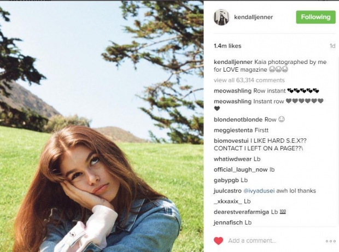Open jennafisch commenter profile
The image size is (339, 252).
tap(227, 222)
